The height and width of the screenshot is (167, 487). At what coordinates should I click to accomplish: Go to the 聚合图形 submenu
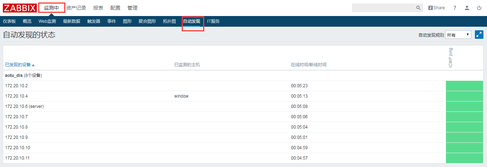147,21
